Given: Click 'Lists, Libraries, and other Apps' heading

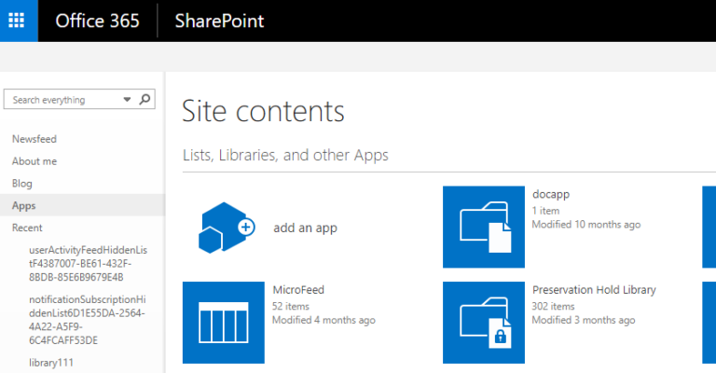Looking at the screenshot, I should coord(285,155).
